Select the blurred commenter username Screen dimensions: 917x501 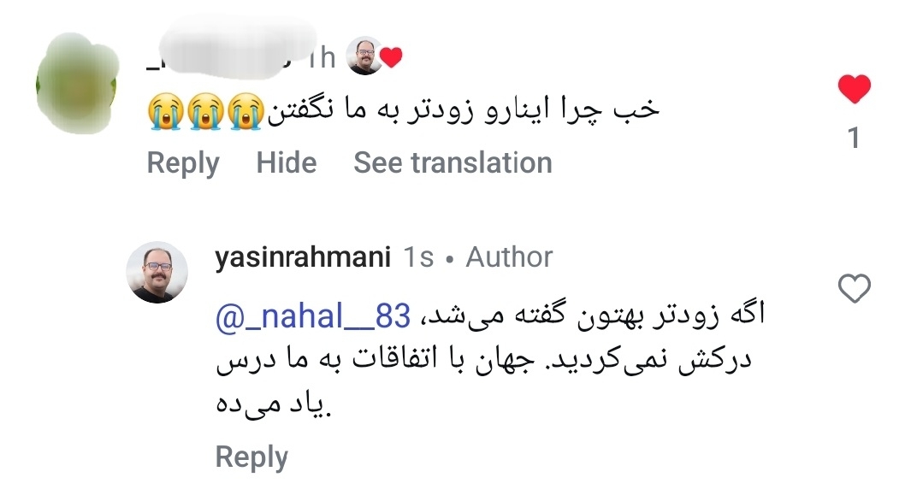[x=222, y=56]
